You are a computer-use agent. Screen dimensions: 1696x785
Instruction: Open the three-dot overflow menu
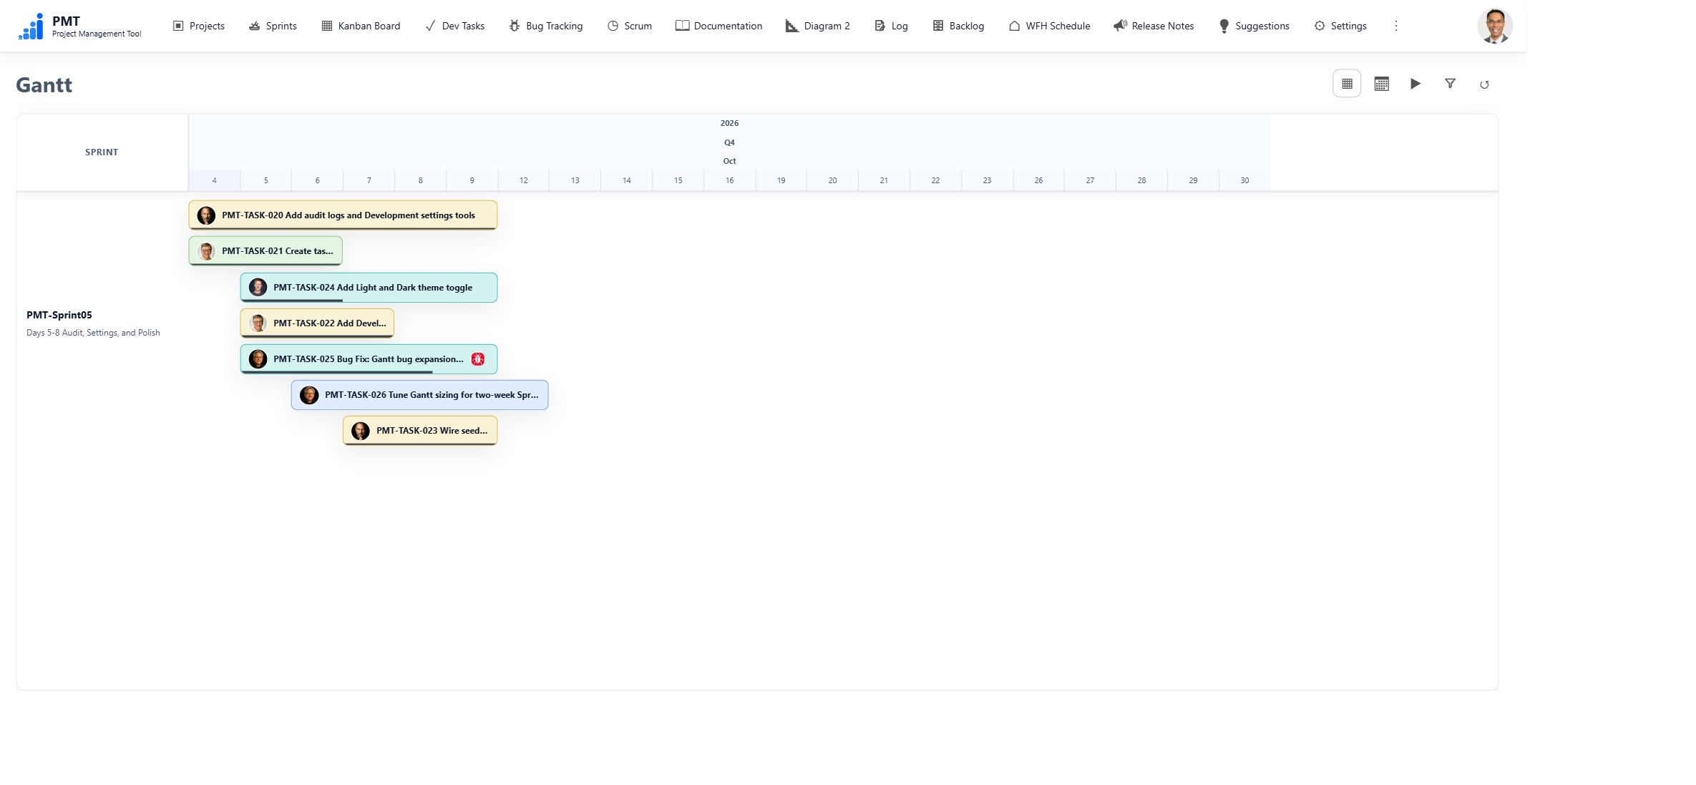point(1395,26)
